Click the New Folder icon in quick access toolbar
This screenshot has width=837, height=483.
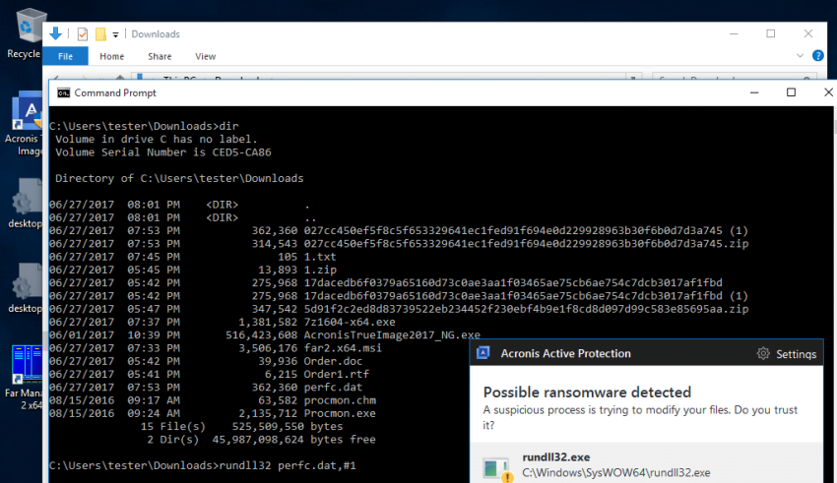[x=100, y=34]
